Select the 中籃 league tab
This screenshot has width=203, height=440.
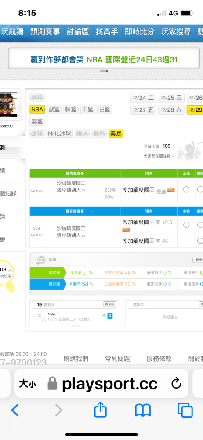(88, 110)
